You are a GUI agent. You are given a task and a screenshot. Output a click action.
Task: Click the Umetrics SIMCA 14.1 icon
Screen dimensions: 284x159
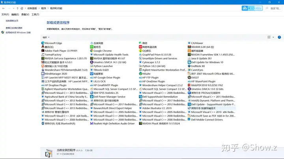92,62
